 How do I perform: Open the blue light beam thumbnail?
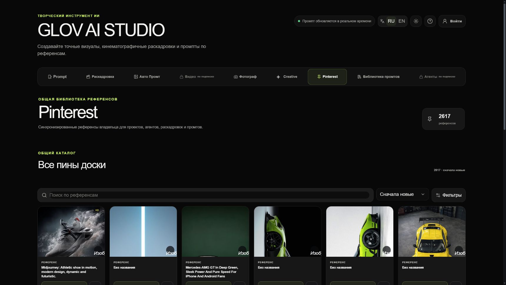tap(143, 231)
